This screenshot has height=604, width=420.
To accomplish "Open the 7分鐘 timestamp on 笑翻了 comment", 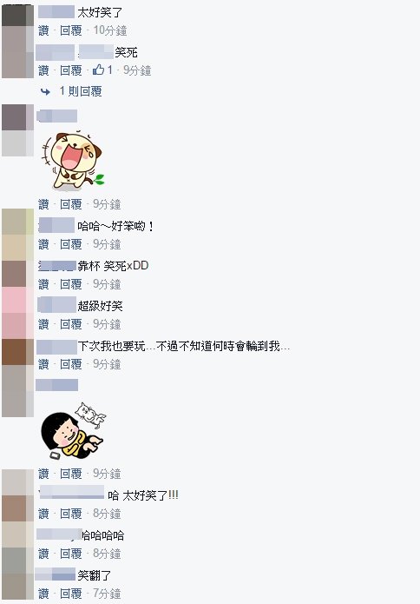I will coord(107,594).
